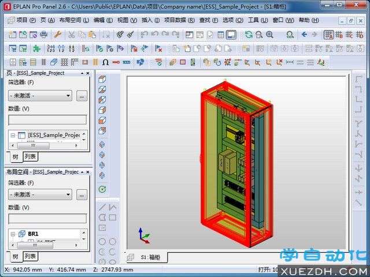Open the layout space filter dropdown 未激活

pyautogui.click(x=40, y=194)
